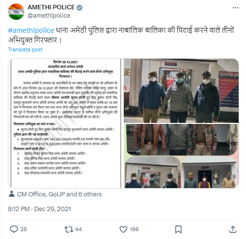Click the 196 likes count

[x=134, y=229]
